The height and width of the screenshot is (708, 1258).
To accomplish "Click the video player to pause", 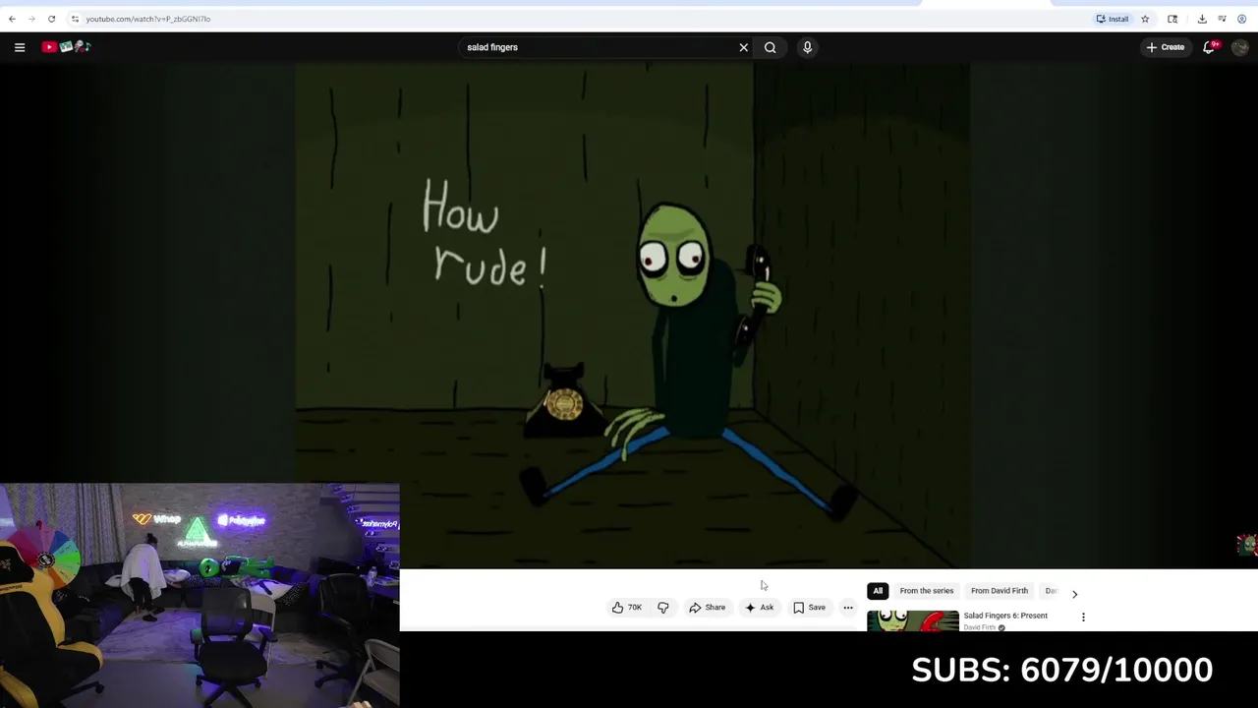I will [632, 316].
